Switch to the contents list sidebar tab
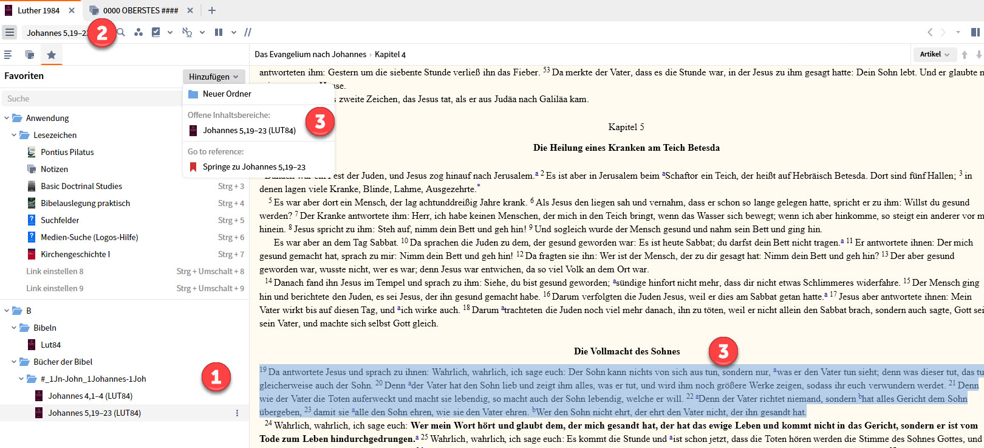The image size is (984, 448). tap(8, 55)
